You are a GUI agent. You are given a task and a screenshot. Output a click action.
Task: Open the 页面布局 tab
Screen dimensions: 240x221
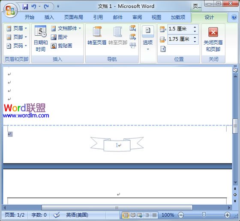click(x=74, y=17)
